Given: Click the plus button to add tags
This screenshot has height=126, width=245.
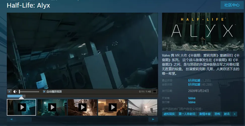Looking at the screenshot, I should (234, 114).
